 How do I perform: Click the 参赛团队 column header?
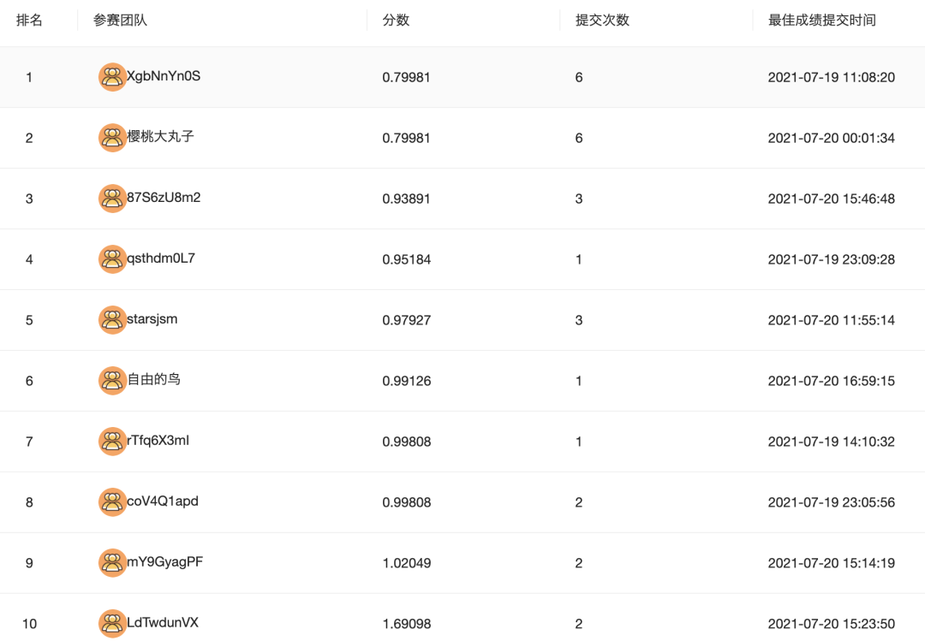coord(121,21)
